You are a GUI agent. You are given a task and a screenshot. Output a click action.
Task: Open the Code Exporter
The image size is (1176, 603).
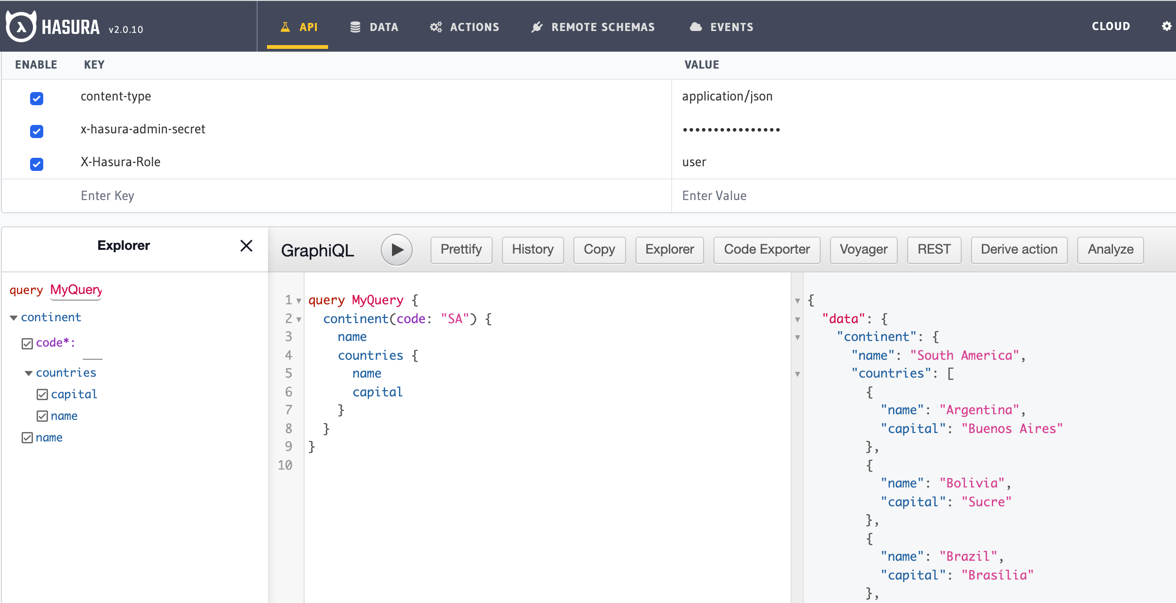tap(766, 249)
